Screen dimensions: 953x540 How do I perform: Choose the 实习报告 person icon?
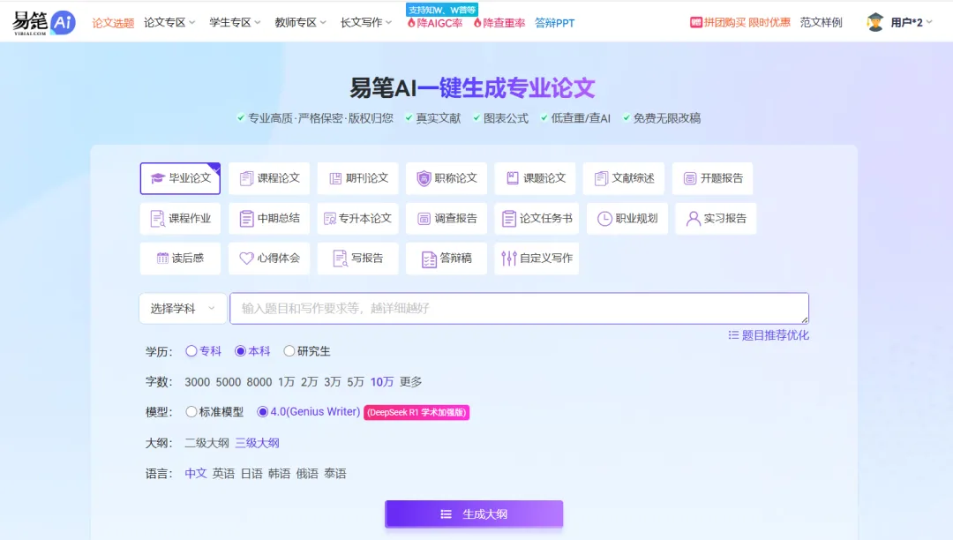(693, 219)
